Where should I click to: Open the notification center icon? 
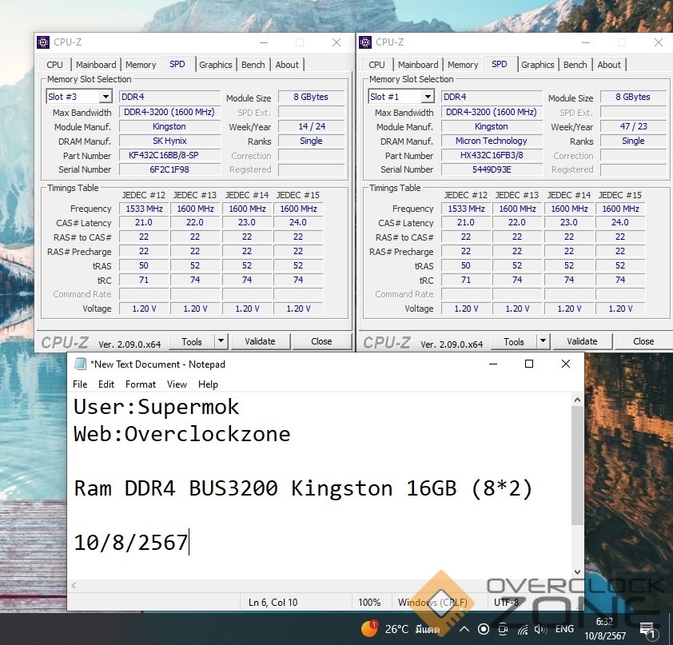click(x=647, y=630)
